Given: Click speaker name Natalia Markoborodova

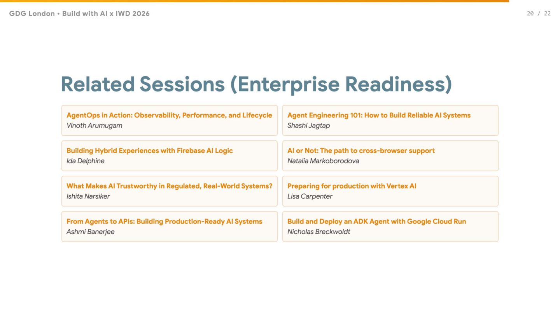Looking at the screenshot, I should coord(323,161).
